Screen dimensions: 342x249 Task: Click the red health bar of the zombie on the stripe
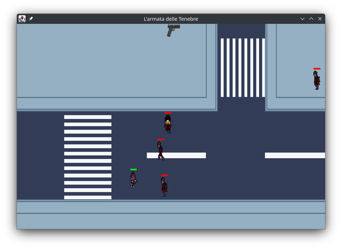[161, 140]
